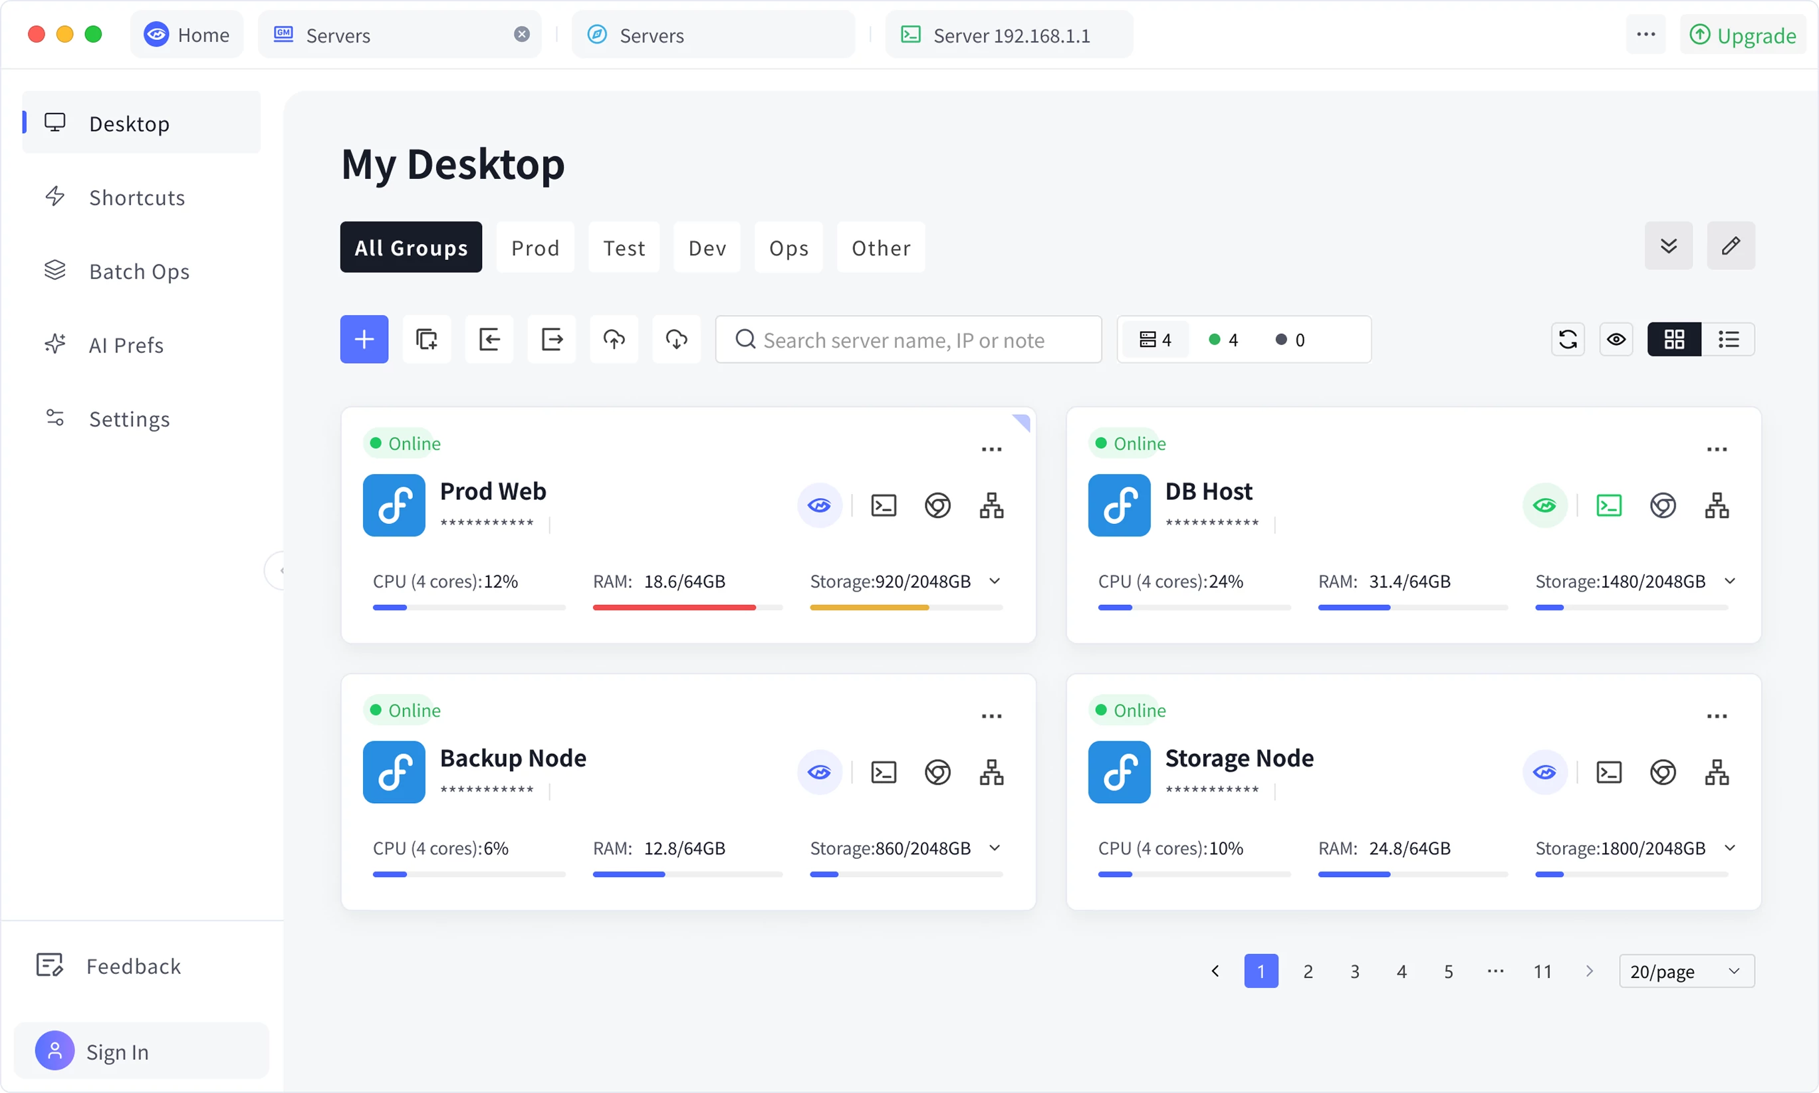Click the import arrow-in icon
The width and height of the screenshot is (1819, 1093).
(x=489, y=340)
